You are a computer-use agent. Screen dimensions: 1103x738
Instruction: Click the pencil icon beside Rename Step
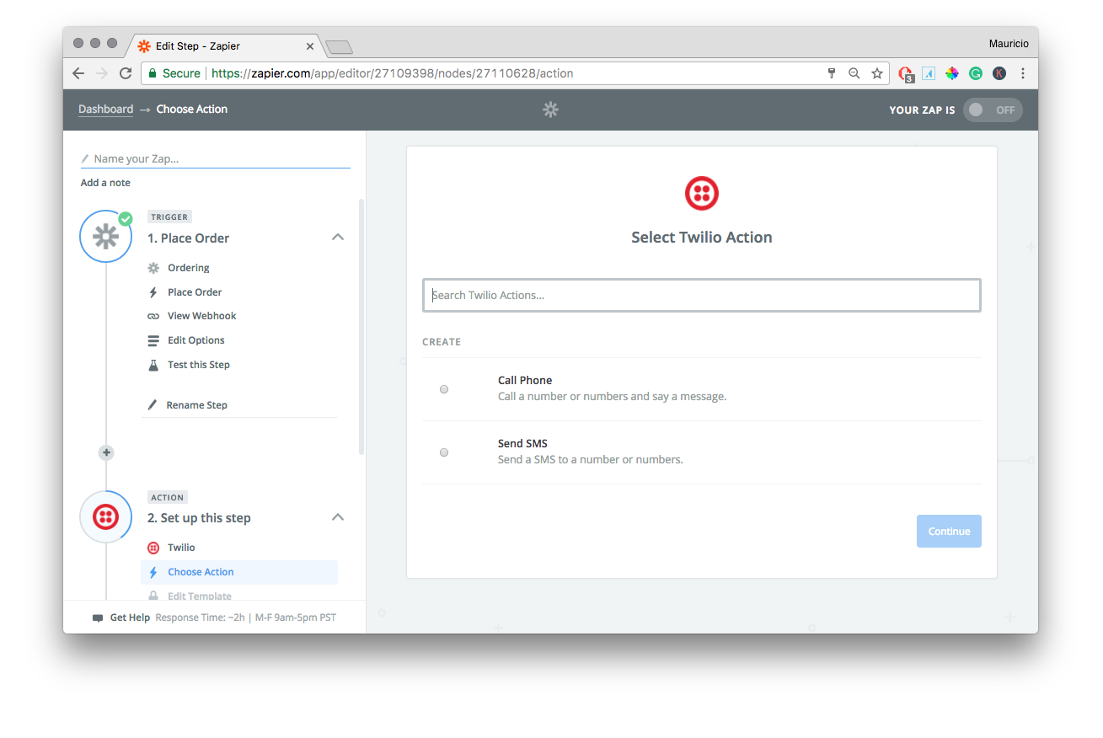153,405
